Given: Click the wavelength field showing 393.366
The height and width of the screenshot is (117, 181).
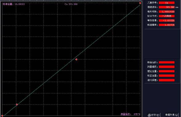Looking at the screenshot, I should [167, 7].
